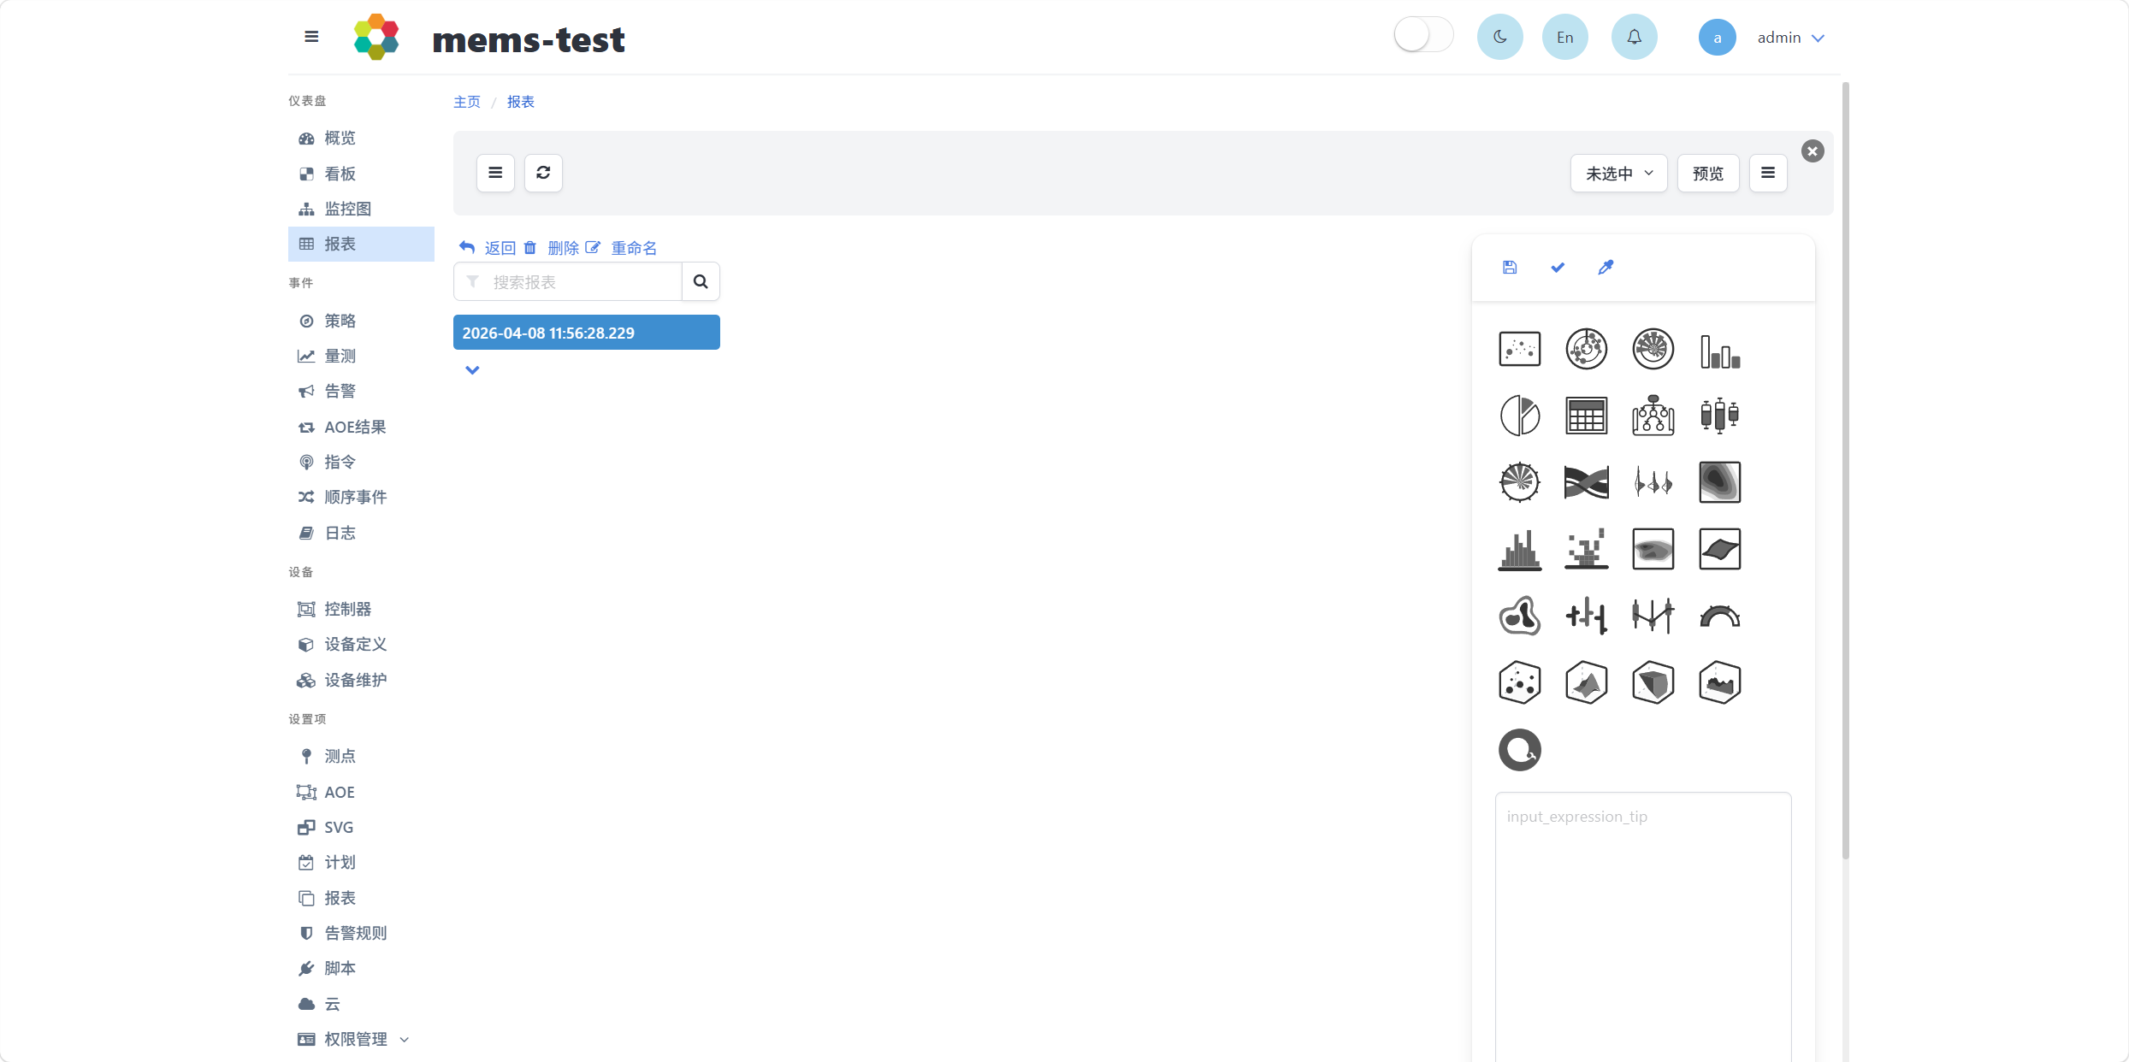Open the 未选中 dropdown
2129x1062 pixels.
[1619, 174]
